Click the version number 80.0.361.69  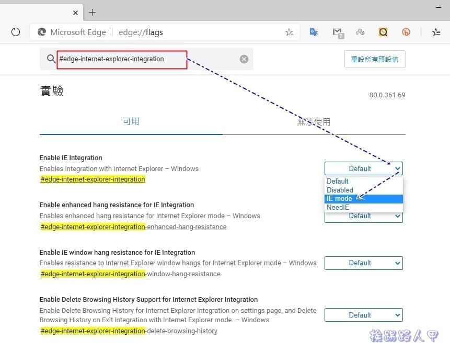tap(387, 95)
